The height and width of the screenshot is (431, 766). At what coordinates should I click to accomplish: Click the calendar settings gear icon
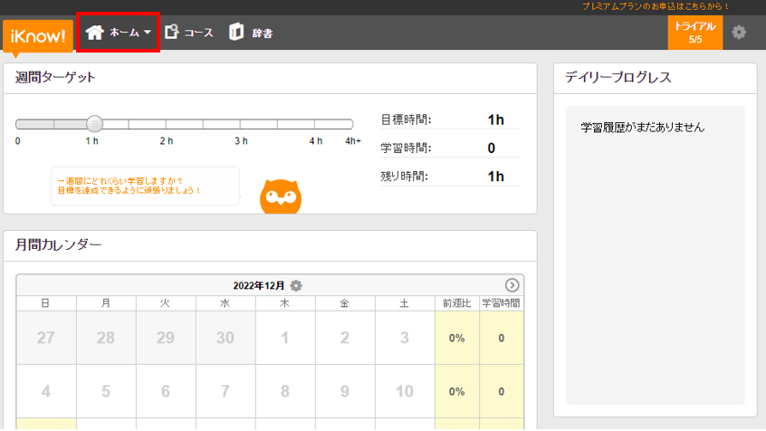click(296, 285)
